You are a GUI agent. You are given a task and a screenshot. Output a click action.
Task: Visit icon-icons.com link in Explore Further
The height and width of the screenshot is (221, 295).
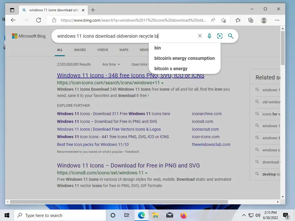pos(206,137)
